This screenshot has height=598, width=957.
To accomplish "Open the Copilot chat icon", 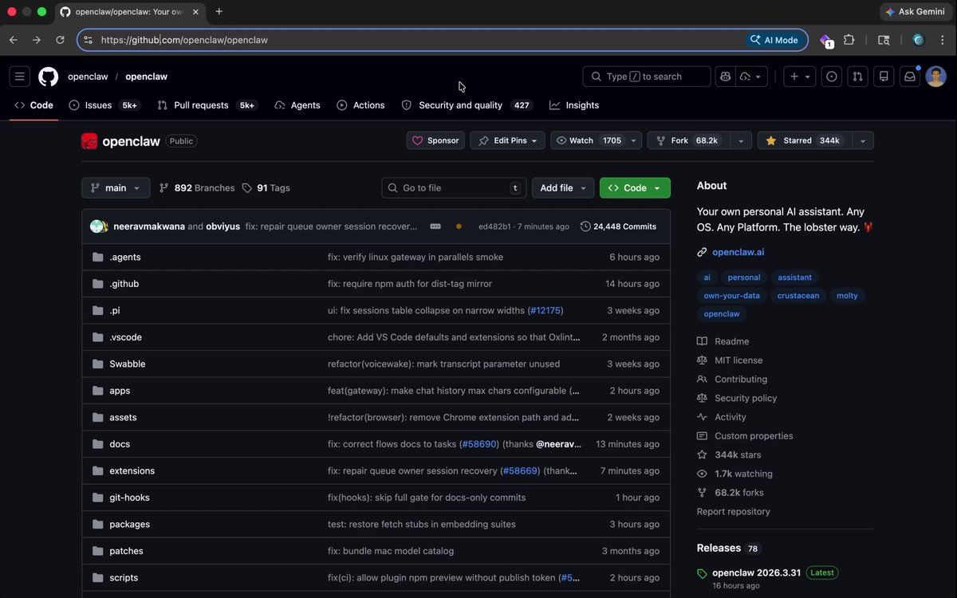I will [x=726, y=77].
